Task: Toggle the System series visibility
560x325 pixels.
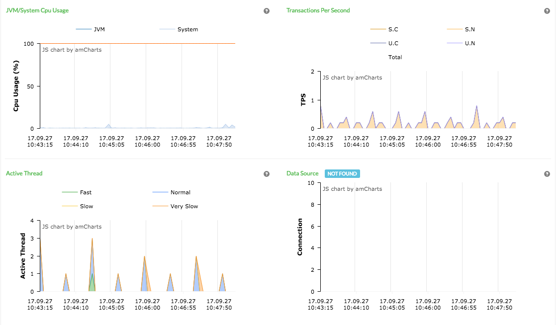Action: [x=167, y=29]
